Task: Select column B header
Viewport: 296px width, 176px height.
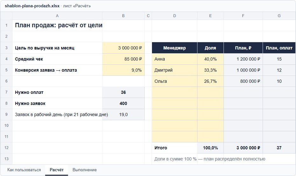Action: click(123, 16)
